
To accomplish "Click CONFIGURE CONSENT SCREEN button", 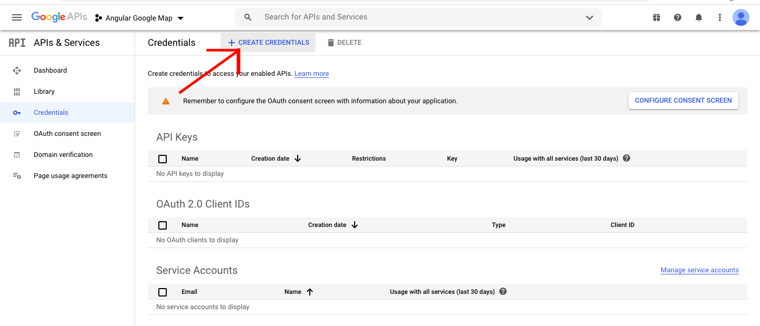I will click(683, 101).
